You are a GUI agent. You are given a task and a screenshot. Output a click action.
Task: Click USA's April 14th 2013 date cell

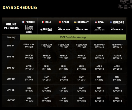(99, 68)
